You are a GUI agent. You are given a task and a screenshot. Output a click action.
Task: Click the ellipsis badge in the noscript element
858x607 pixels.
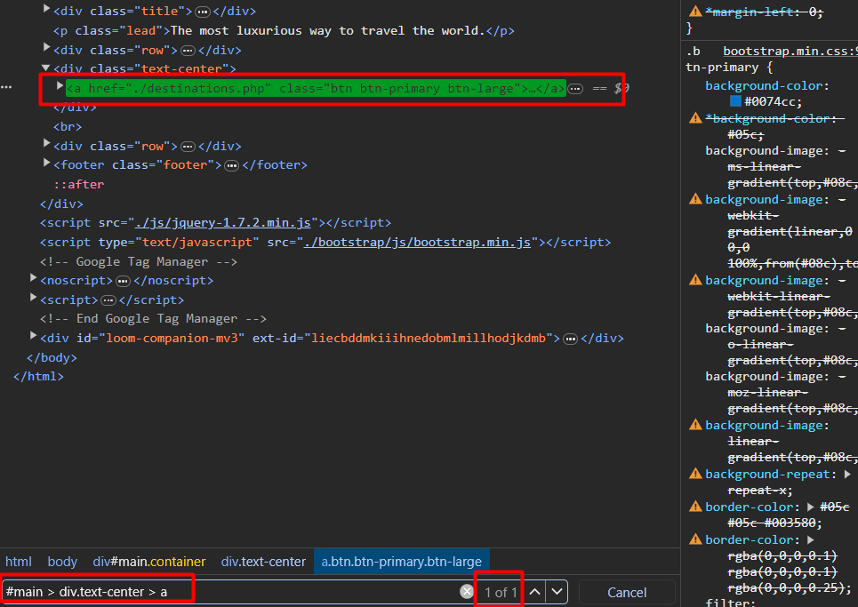[123, 281]
